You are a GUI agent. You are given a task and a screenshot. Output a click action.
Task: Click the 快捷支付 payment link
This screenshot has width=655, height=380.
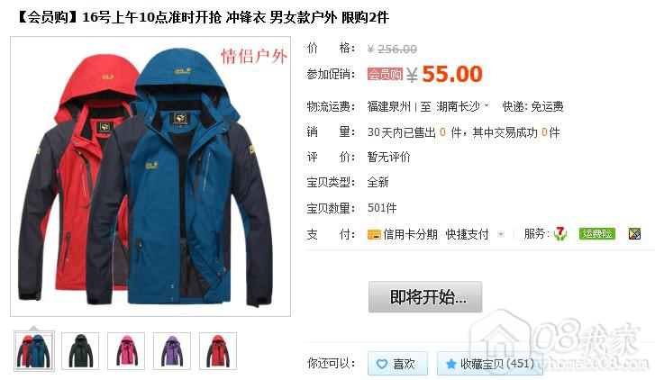[x=467, y=234]
